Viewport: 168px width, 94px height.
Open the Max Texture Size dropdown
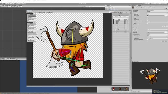tap(157, 36)
